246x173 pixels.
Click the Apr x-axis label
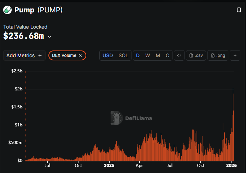click(139, 166)
